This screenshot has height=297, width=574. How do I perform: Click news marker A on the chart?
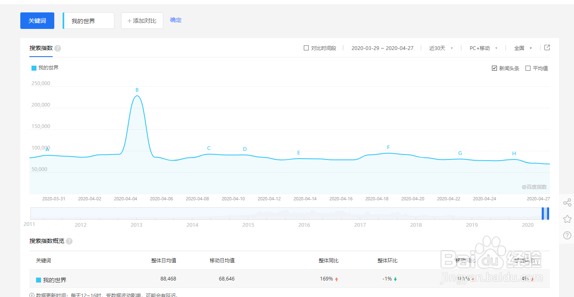pyautogui.click(x=47, y=150)
